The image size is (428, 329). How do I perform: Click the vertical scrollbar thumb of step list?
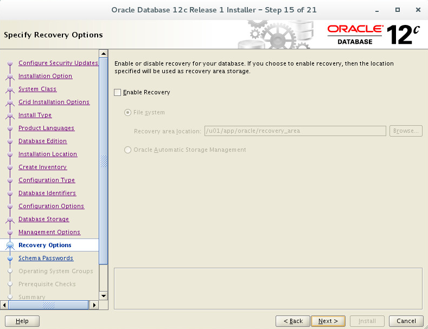(x=104, y=161)
